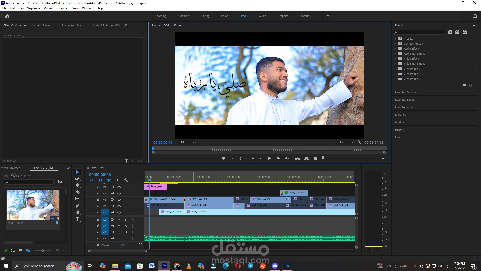Screen dimensions: 481x271
Task: Expand the Presets effects folder
Action: pyautogui.click(x=395, y=39)
